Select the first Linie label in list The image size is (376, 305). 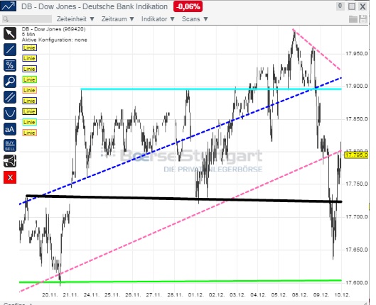(x=29, y=48)
